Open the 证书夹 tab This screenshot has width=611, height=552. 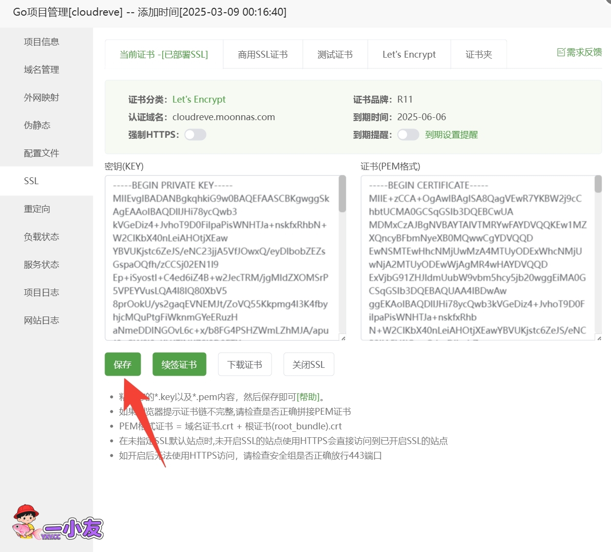point(479,55)
